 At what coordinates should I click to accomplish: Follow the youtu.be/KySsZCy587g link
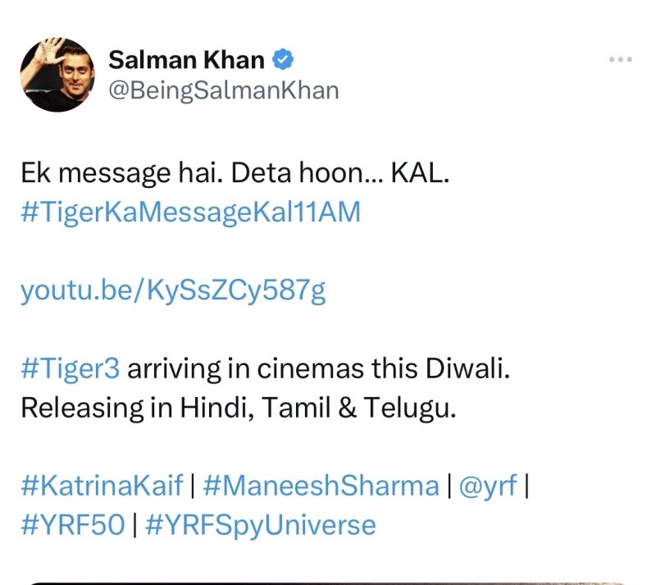[x=173, y=290]
